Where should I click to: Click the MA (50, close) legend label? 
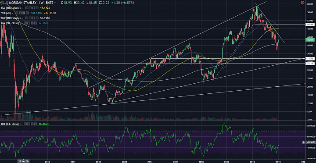coord(10,23)
